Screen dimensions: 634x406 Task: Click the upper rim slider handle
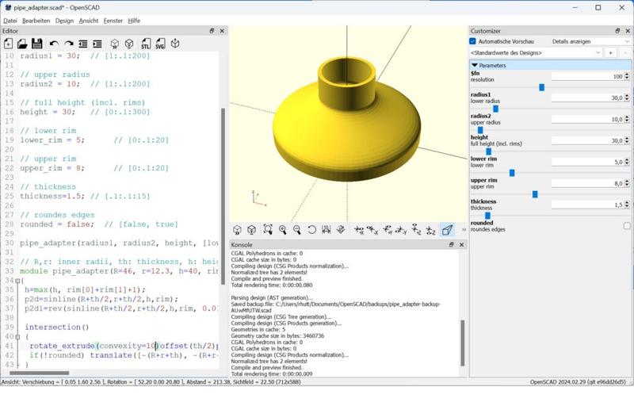point(535,194)
